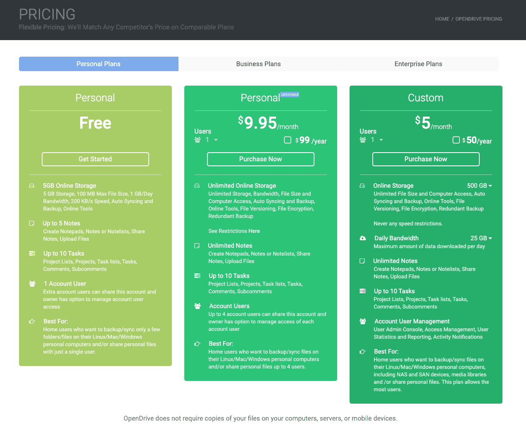This screenshot has width=526, height=445.
Task: Open Users count dropdown in Custom plan
Action: [x=376, y=140]
